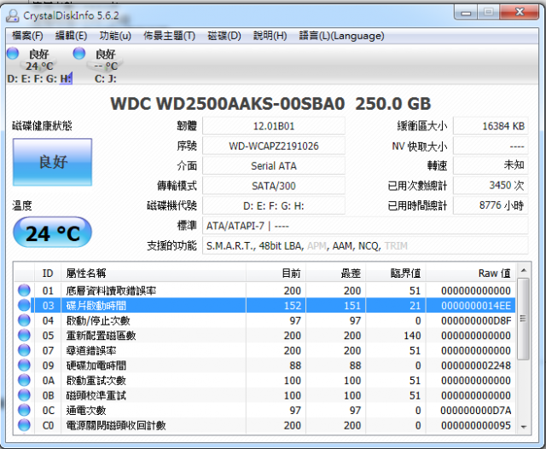Click the NV cache size value field
The width and height of the screenshot is (546, 449).
click(491, 146)
